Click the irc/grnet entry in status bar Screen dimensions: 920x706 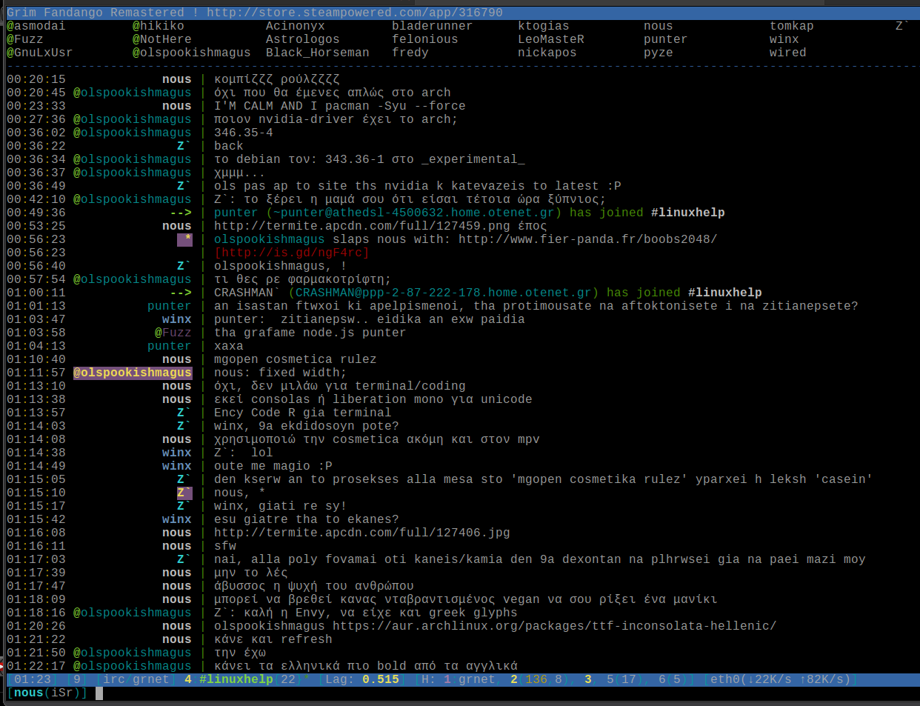coord(136,679)
